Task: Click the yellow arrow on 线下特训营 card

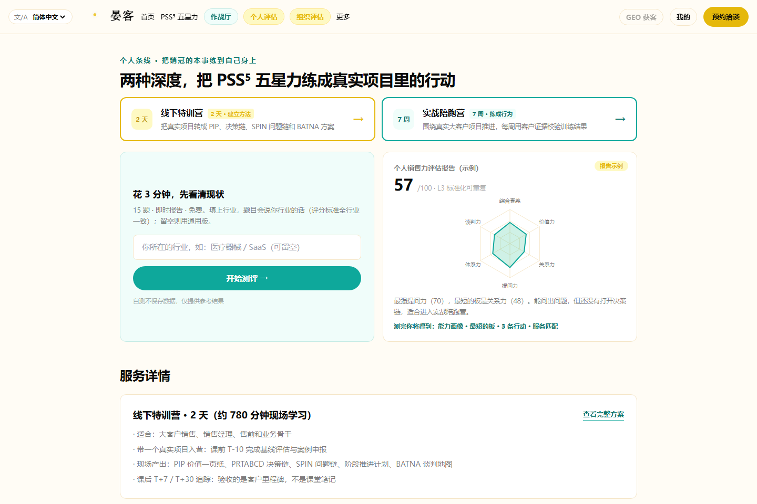Action: [359, 119]
